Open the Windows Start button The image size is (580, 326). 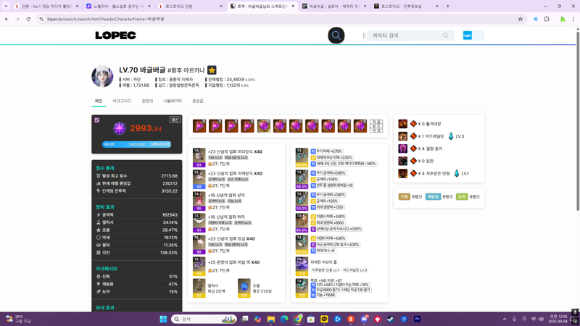coord(163,319)
